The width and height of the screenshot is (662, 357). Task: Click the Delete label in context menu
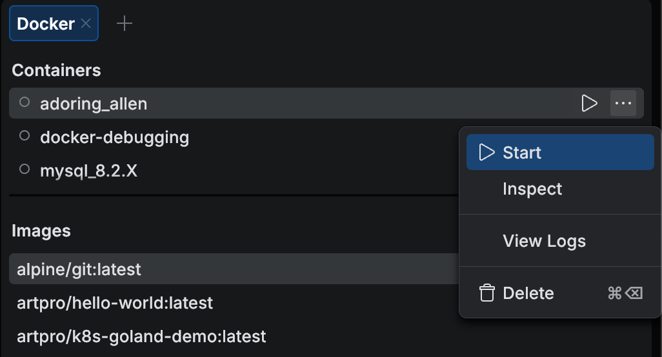[x=528, y=293]
